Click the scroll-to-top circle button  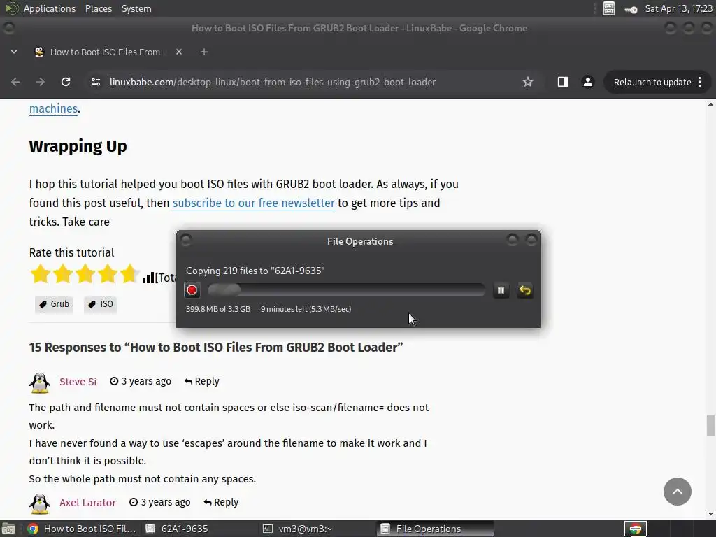tap(677, 492)
